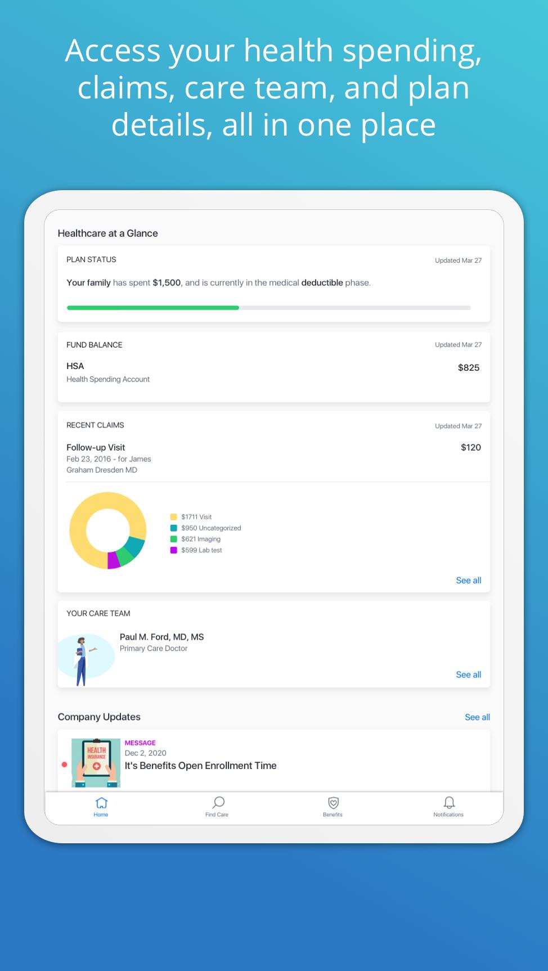Viewport: 548px width, 971px height.
Task: Switch to the Notifications tab label
Action: click(448, 815)
